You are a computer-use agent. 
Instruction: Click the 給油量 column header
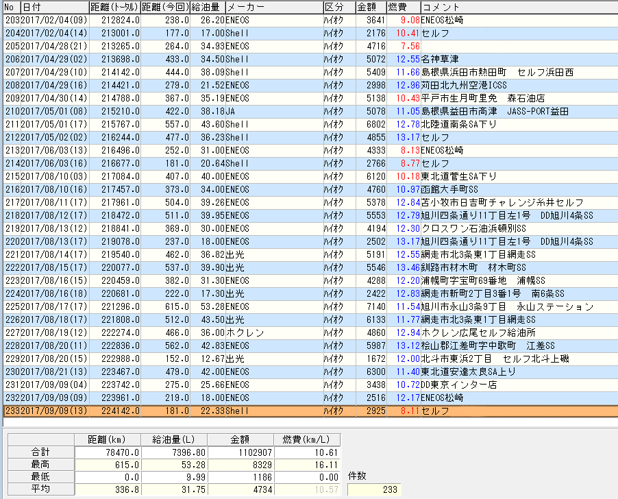click(x=208, y=7)
